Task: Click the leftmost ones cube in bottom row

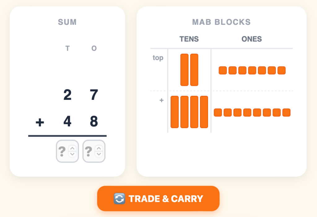Action: click(x=218, y=113)
